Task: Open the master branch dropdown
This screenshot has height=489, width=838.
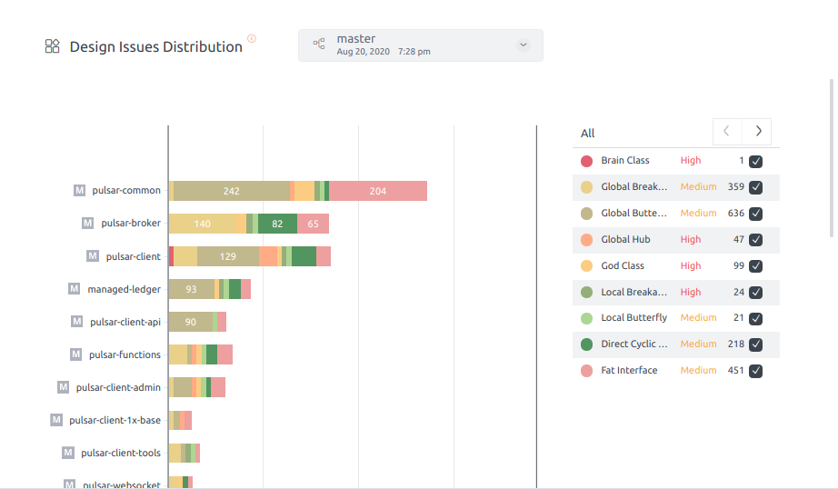Action: pos(523,45)
